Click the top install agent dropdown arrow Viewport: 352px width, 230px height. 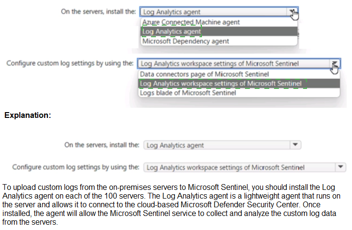tap(292, 12)
